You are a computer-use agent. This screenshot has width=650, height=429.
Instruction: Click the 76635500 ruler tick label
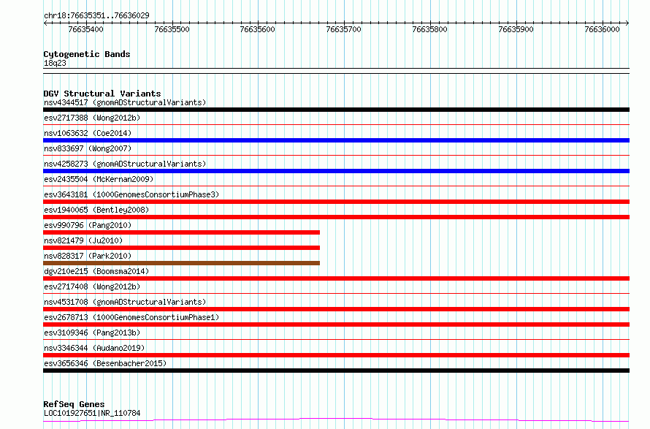(172, 29)
